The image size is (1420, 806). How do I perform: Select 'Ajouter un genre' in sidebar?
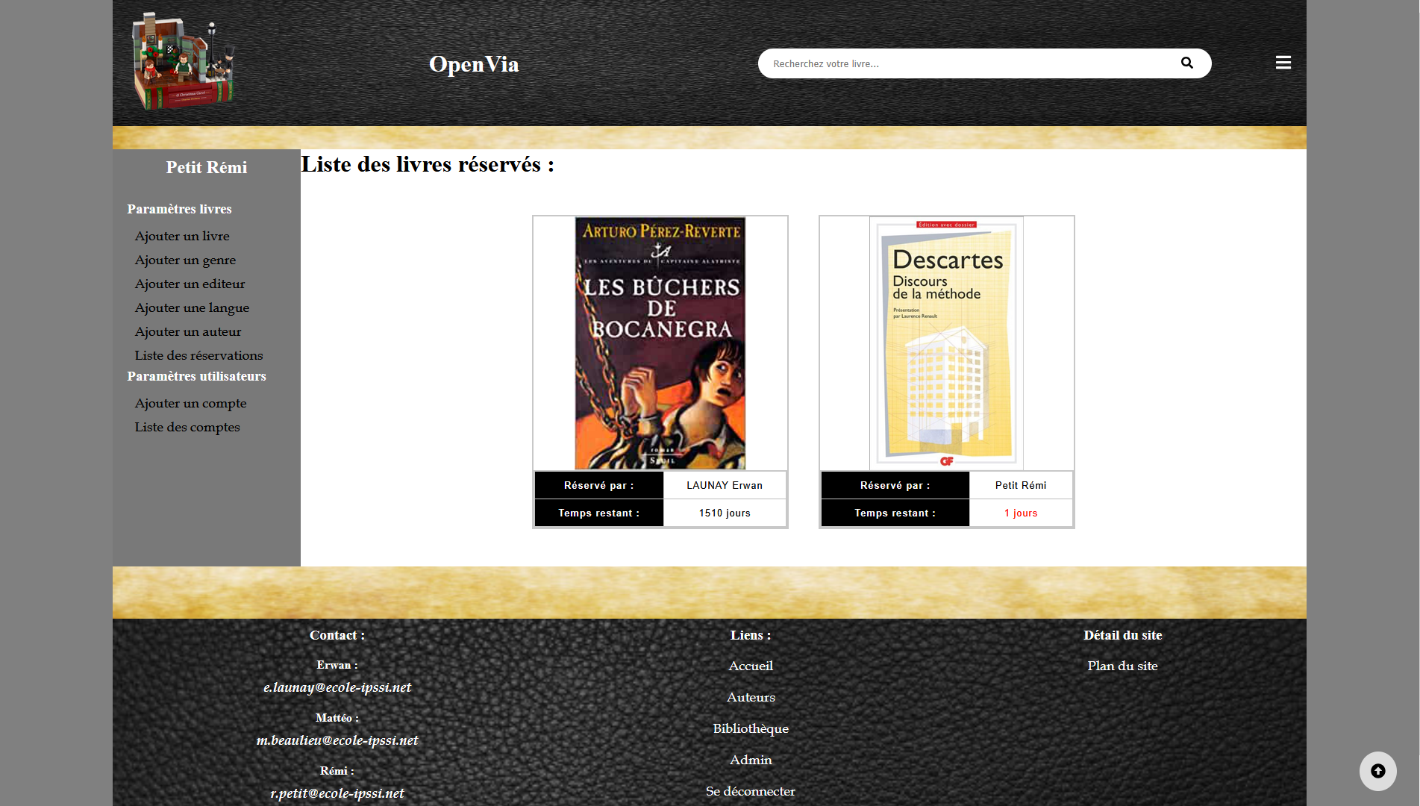[x=185, y=260]
